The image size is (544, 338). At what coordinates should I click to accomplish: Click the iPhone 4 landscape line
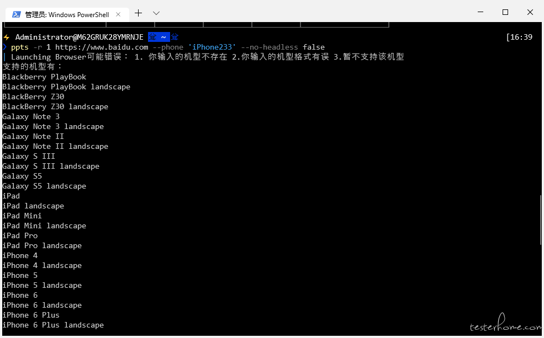coord(42,266)
